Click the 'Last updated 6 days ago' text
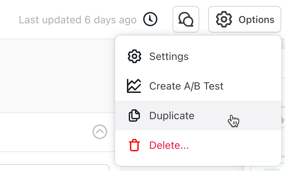This screenshot has width=285, height=171. click(78, 20)
